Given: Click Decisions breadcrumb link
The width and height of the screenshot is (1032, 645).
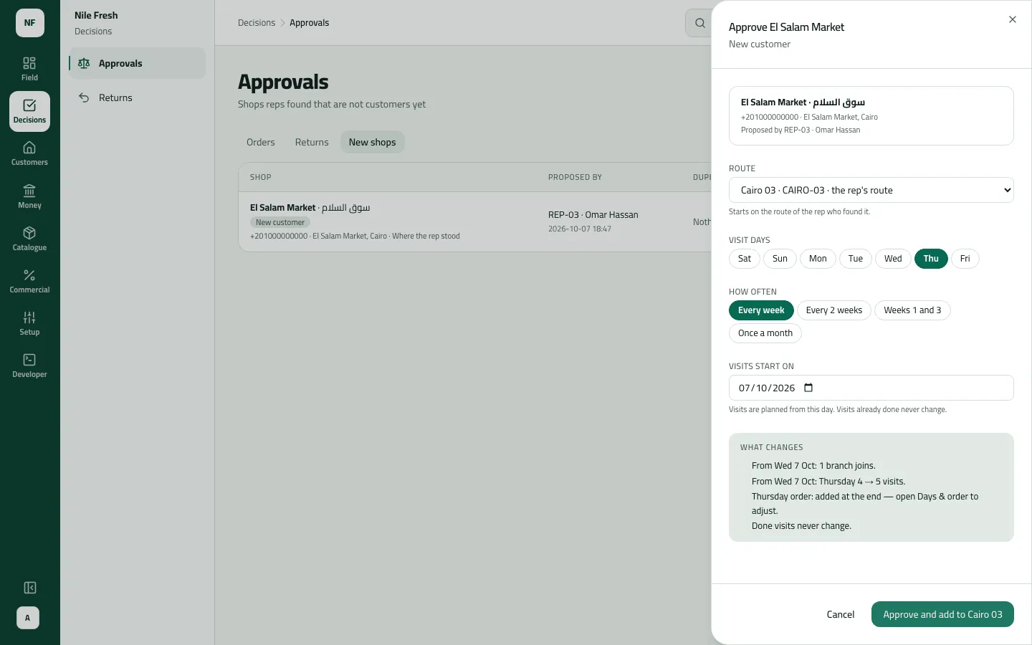Looking at the screenshot, I should point(257,23).
